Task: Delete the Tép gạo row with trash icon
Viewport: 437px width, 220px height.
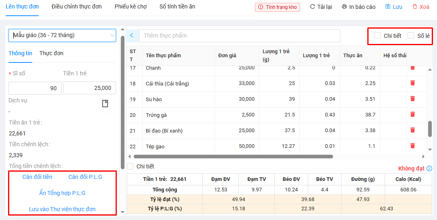Action: click(x=412, y=146)
